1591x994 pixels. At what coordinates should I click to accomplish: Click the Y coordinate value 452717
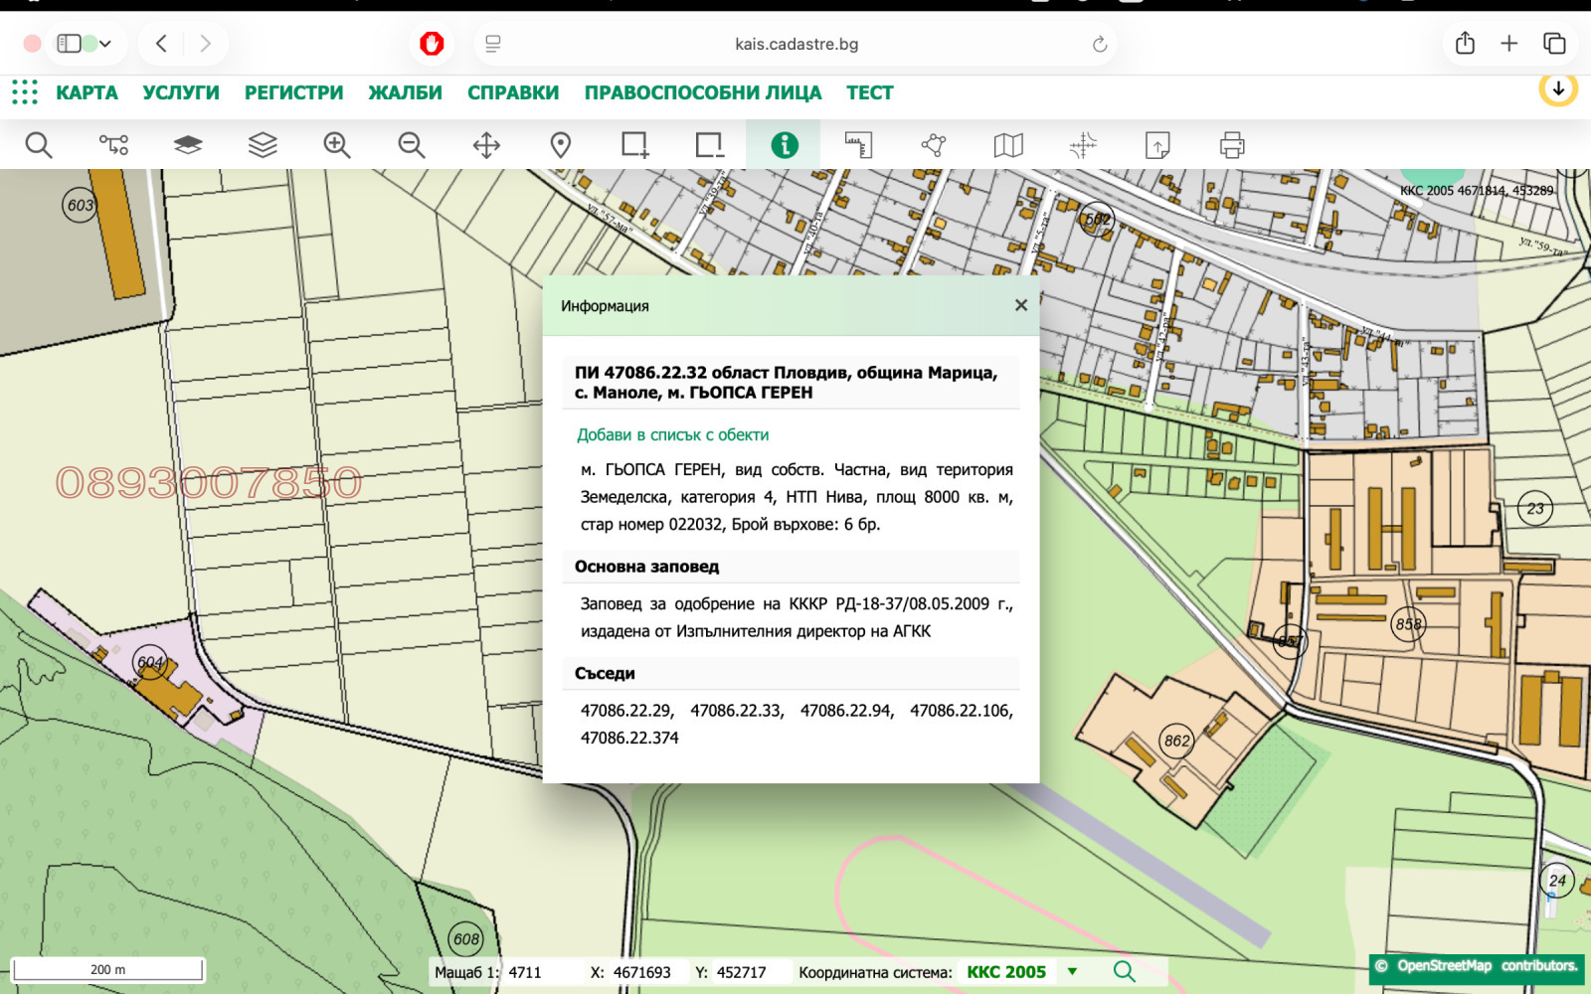(741, 972)
